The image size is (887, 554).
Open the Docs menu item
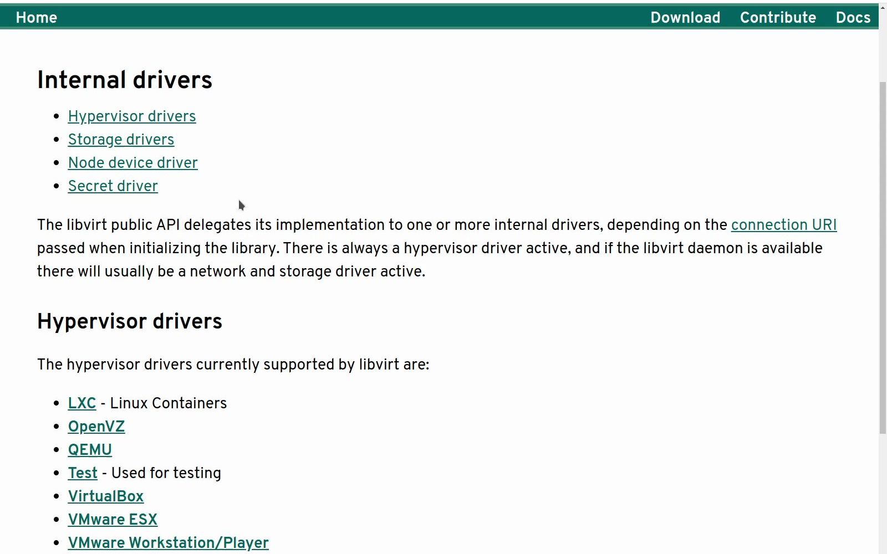click(853, 17)
